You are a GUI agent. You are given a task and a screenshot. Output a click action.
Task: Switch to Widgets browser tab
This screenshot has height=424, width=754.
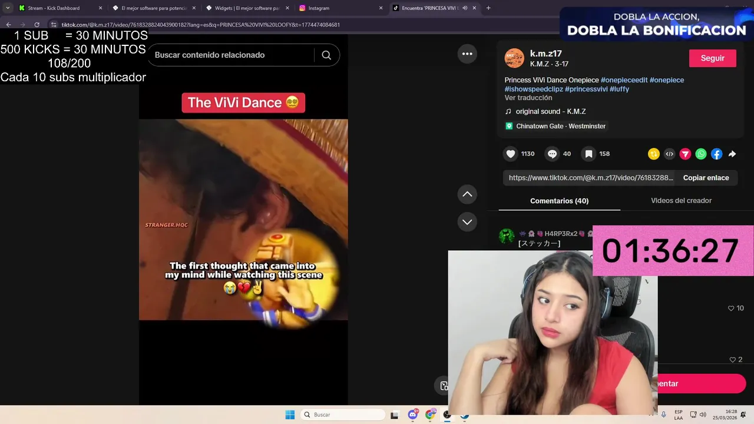(x=247, y=8)
